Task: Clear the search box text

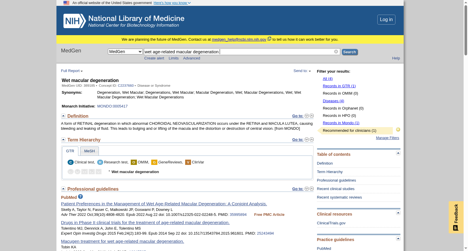Action: pyautogui.click(x=336, y=52)
